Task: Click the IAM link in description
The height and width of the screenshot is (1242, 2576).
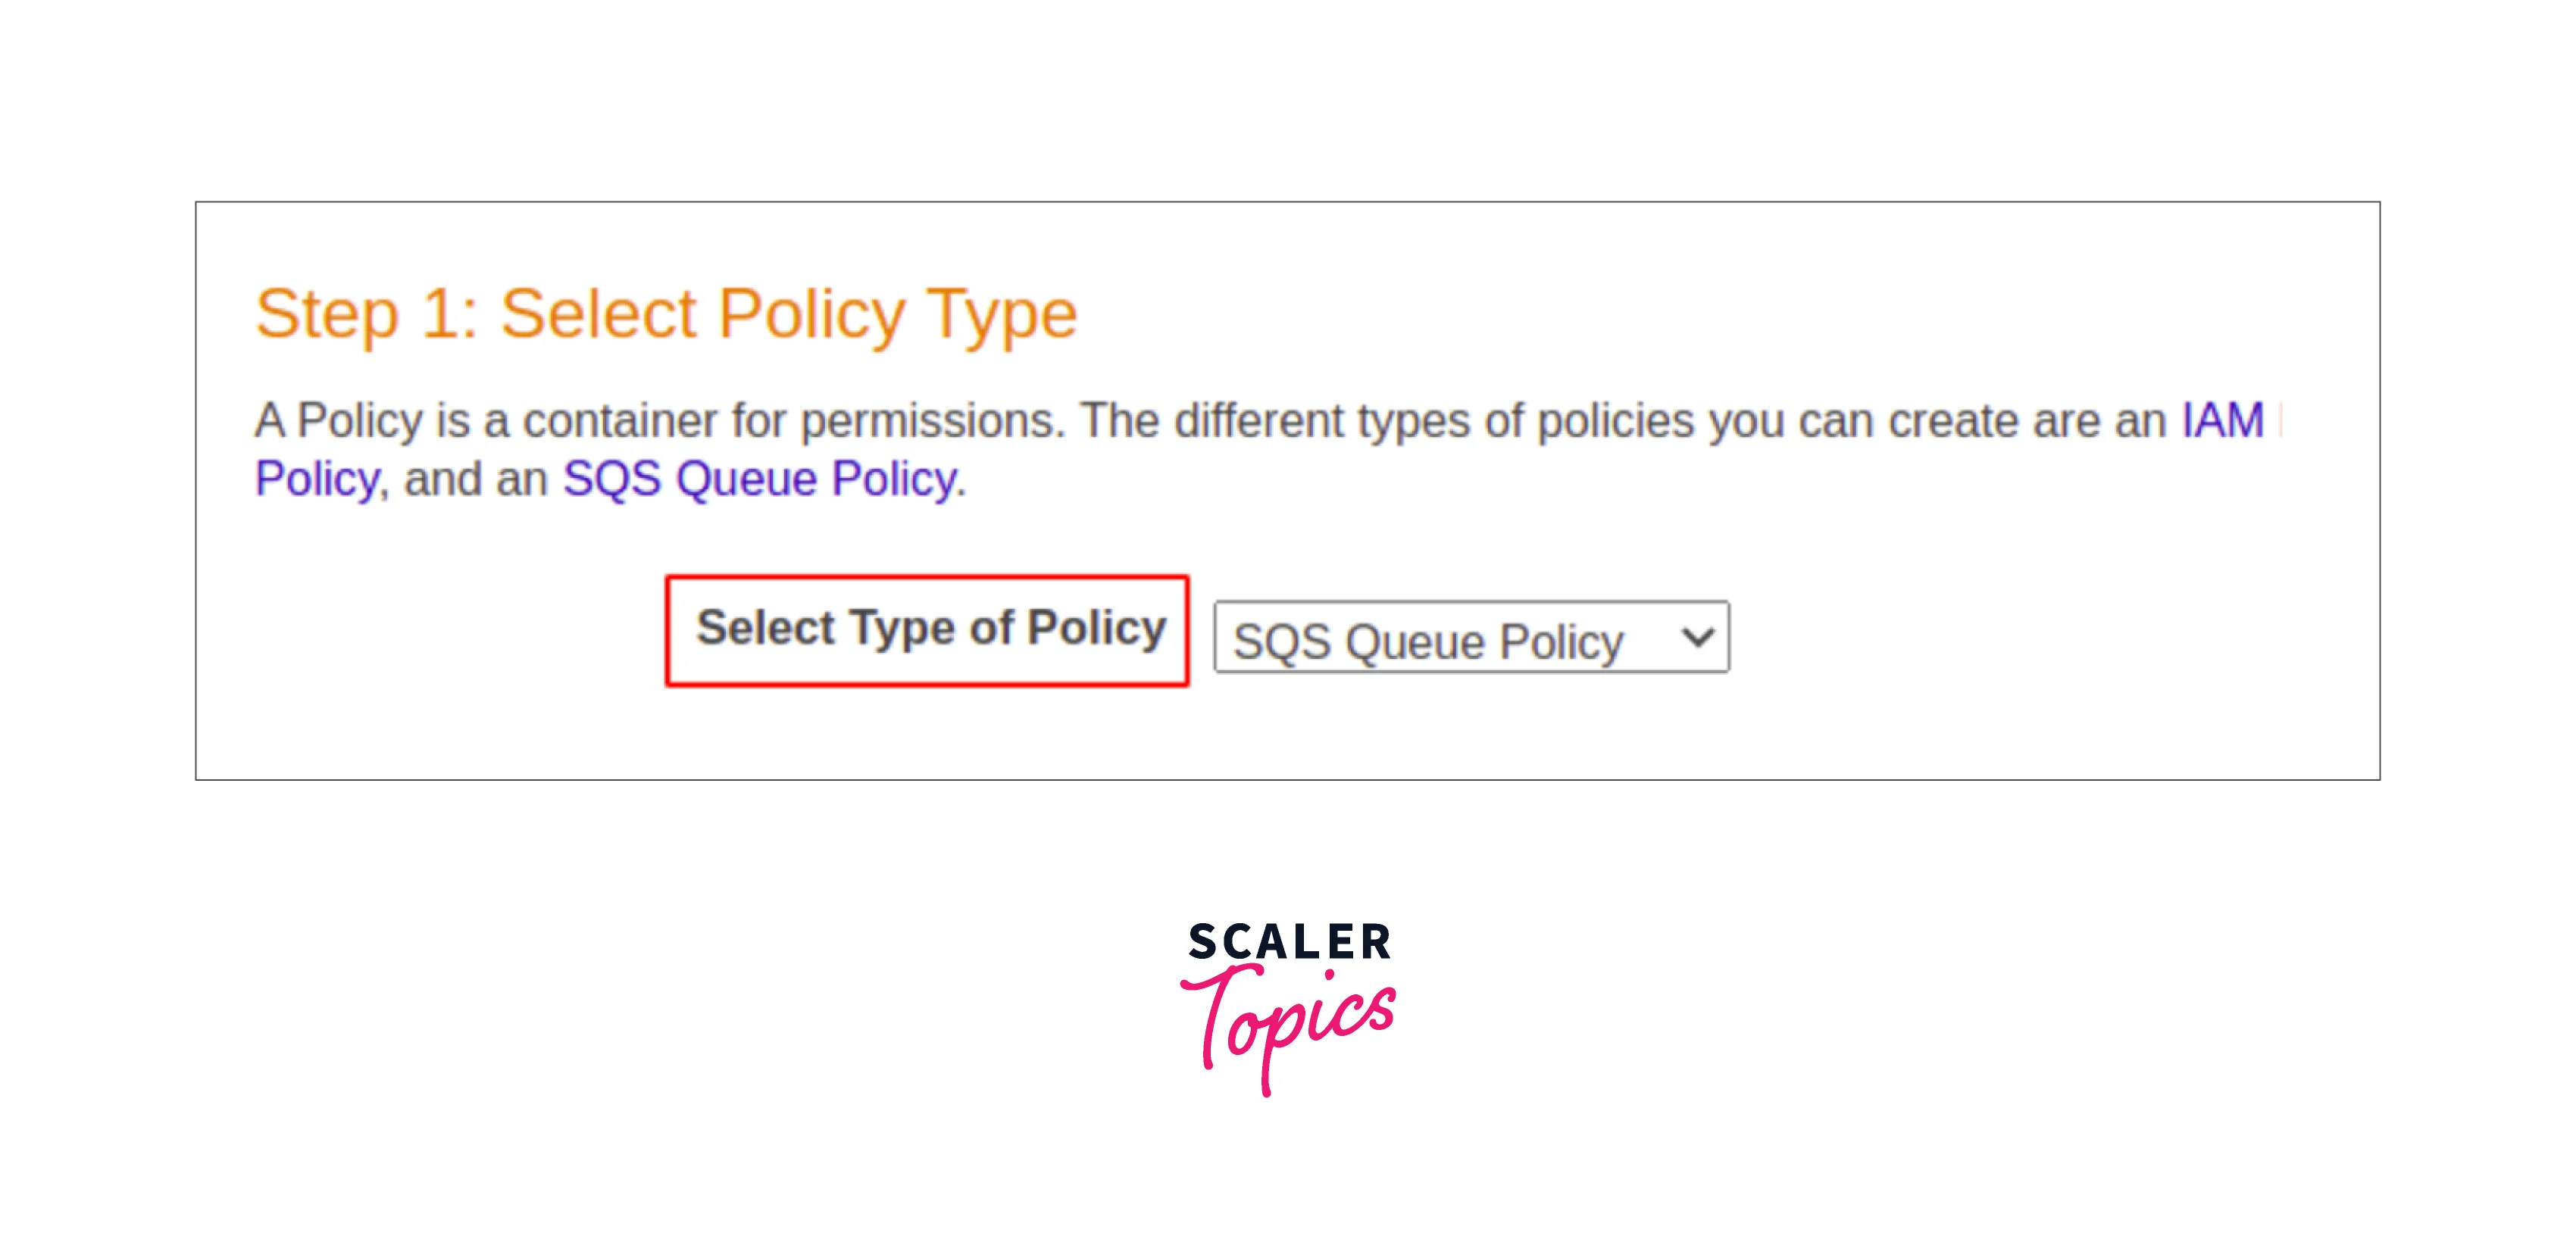Action: pos(2221,420)
